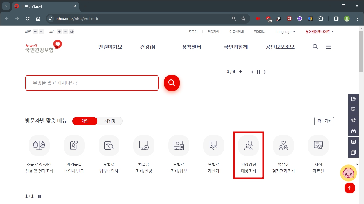
Task: Bookmark this page with star icon
Action: tap(243, 19)
